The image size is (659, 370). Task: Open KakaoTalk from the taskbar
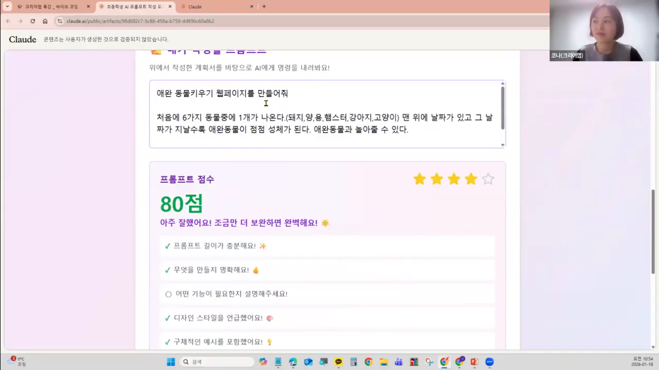[338, 361]
